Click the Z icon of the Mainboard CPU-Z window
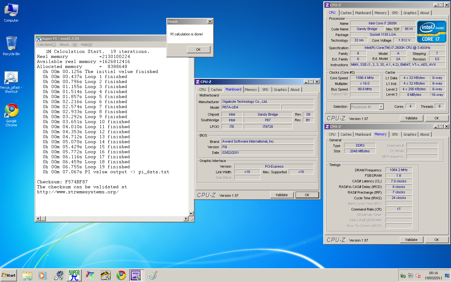451x282 pixels. 198,82
